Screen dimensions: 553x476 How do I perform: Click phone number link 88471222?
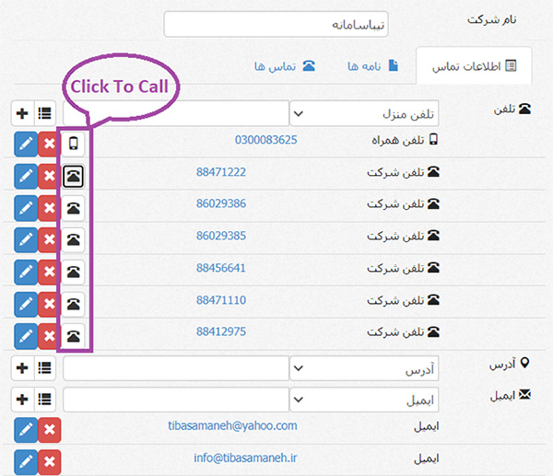point(221,172)
